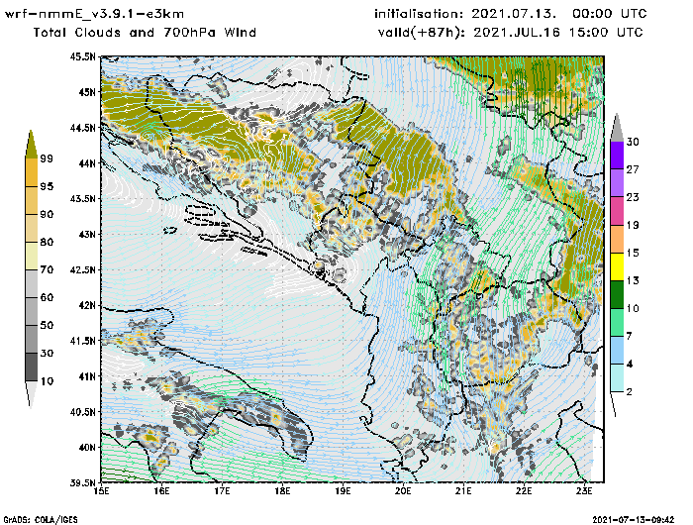Click the valid(+87h) time text
The height and width of the screenshot is (525, 693).
coord(511,33)
